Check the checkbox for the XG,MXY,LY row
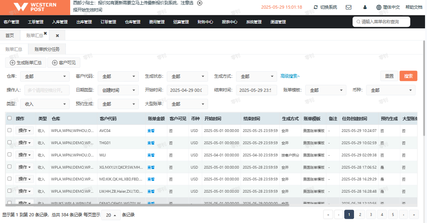The image size is (427, 223). [x=9, y=166]
